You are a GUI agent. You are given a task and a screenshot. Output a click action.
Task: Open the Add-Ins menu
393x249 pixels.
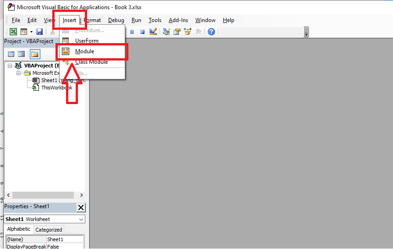pos(178,20)
